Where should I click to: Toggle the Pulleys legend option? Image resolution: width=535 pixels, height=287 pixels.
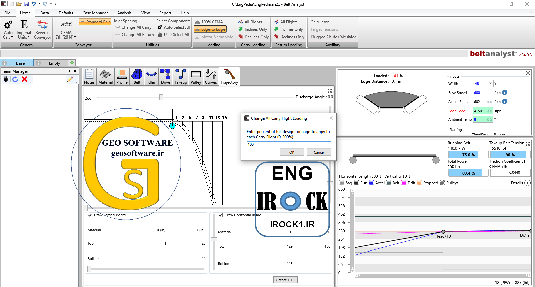442,183
